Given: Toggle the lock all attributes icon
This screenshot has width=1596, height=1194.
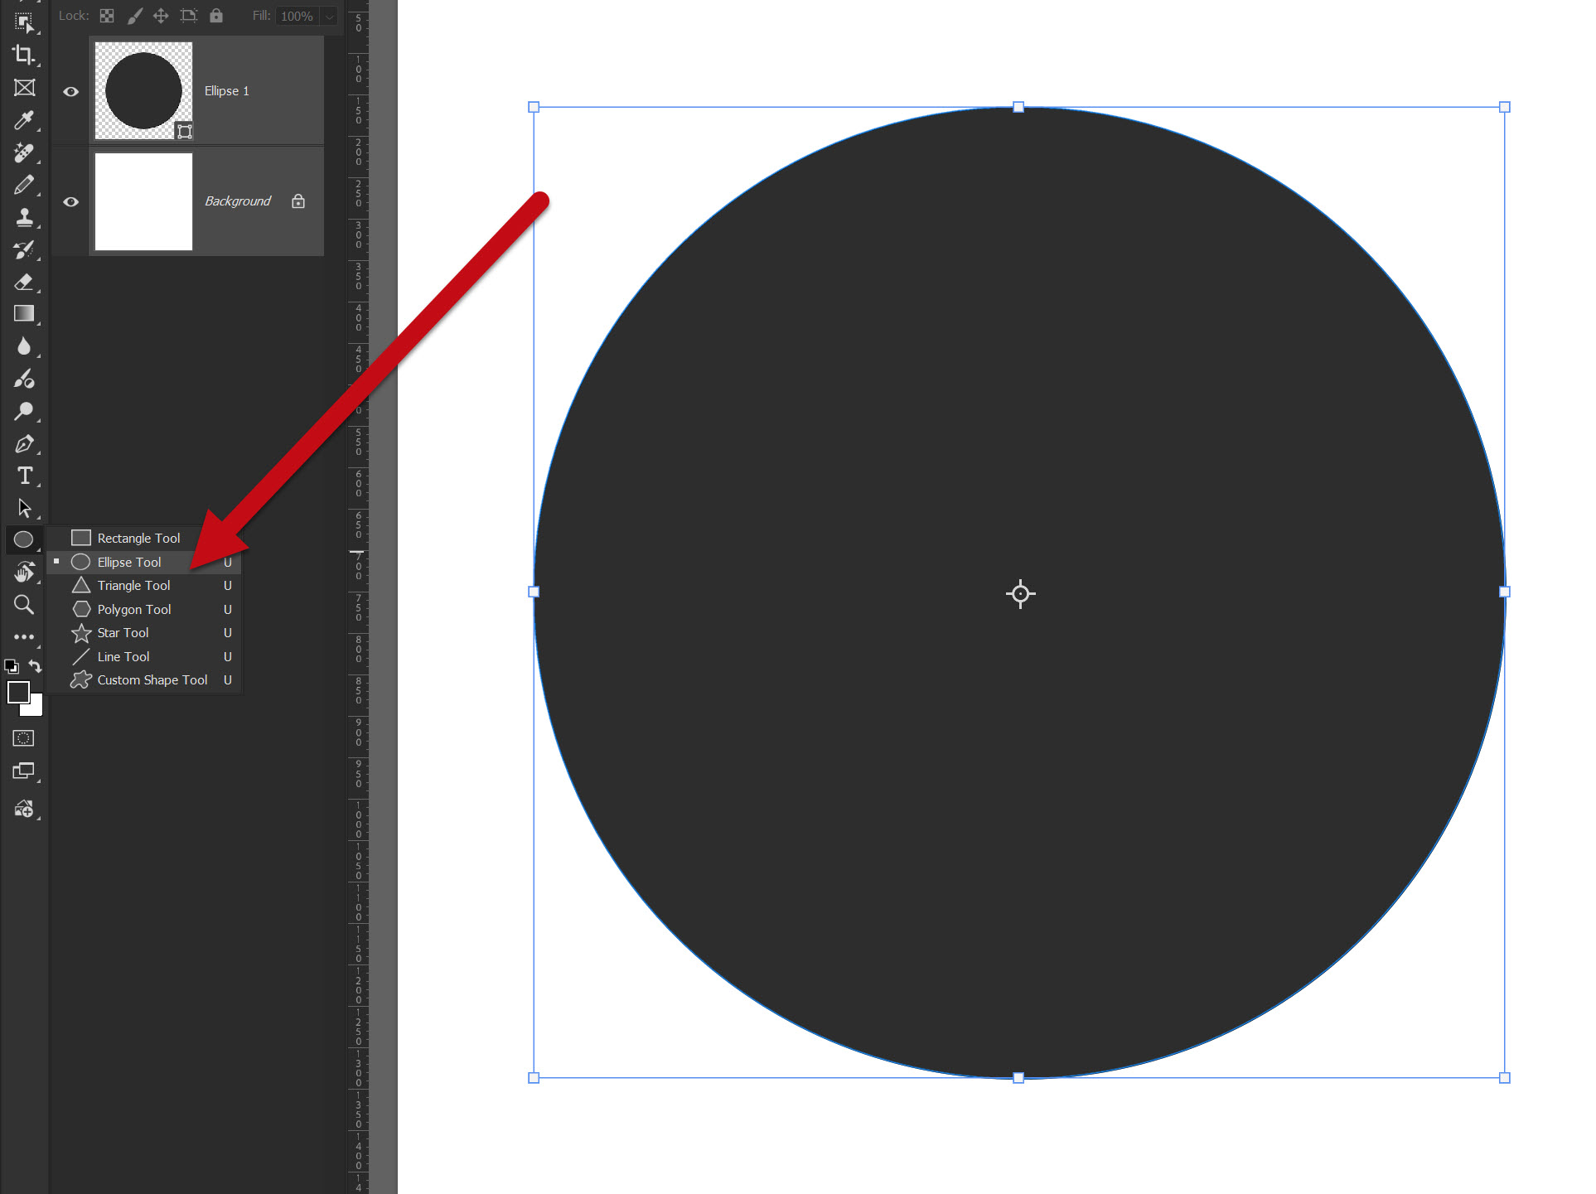Looking at the screenshot, I should click(216, 16).
